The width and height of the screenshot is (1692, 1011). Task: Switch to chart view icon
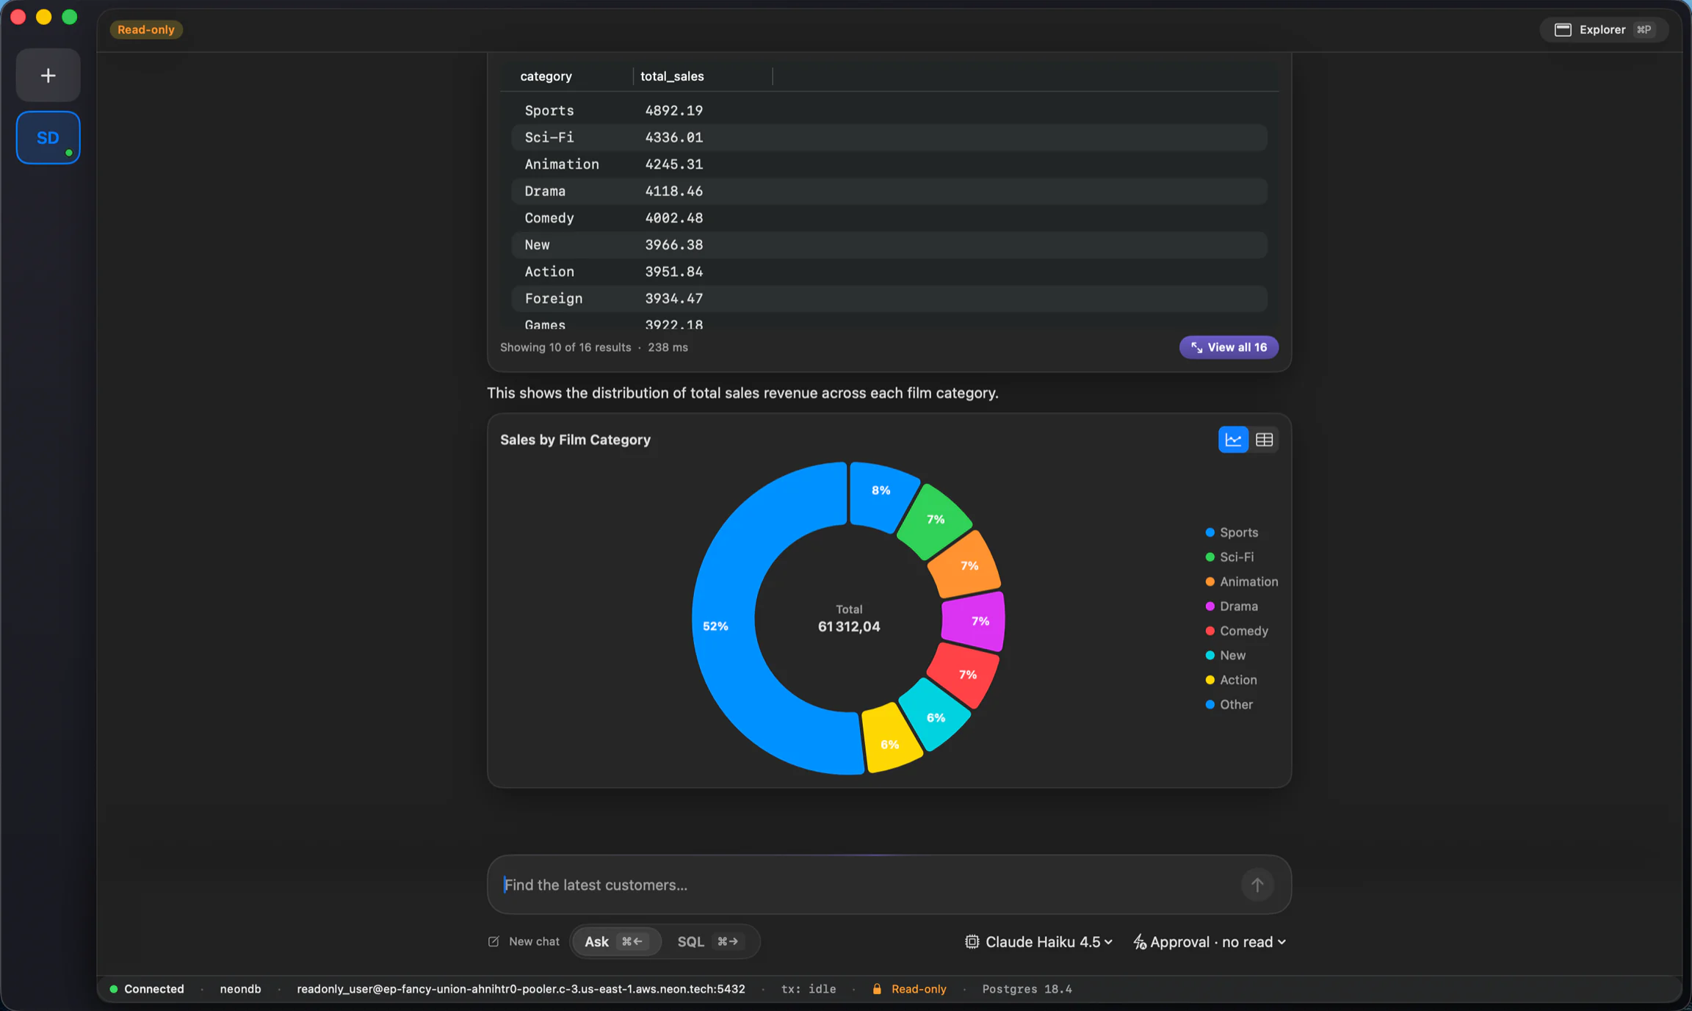(1233, 440)
